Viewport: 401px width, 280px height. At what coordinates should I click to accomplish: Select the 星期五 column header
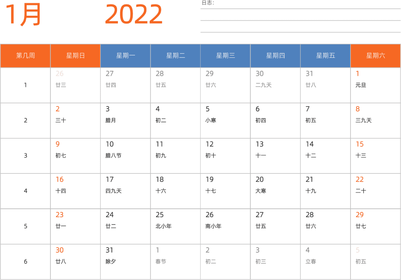tap(325, 56)
